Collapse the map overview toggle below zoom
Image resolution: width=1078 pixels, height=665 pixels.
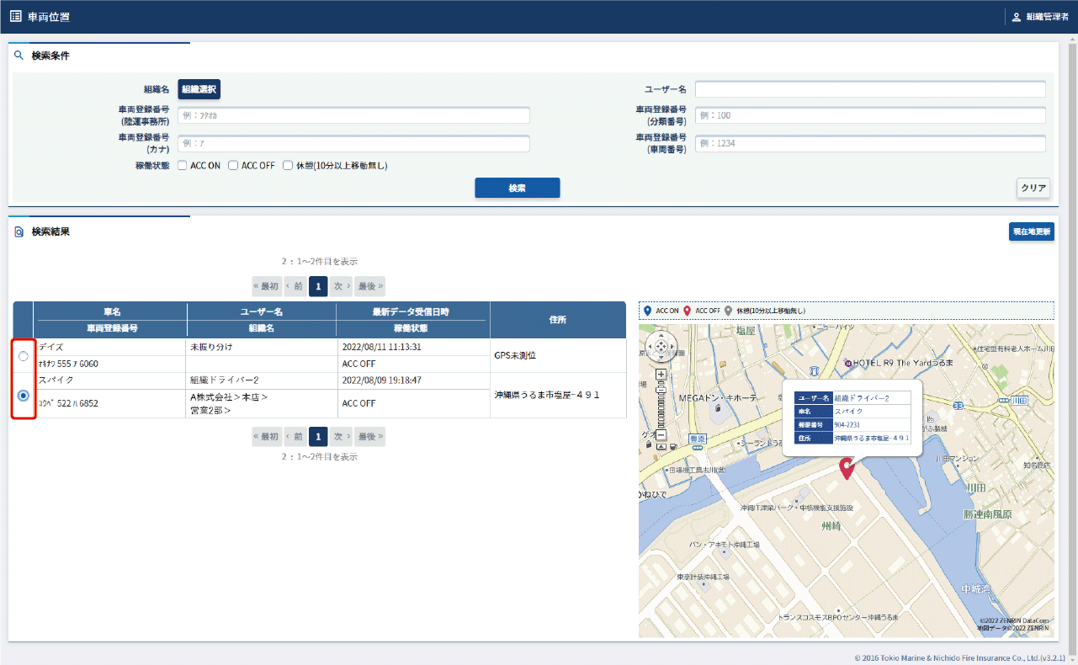coord(661,446)
